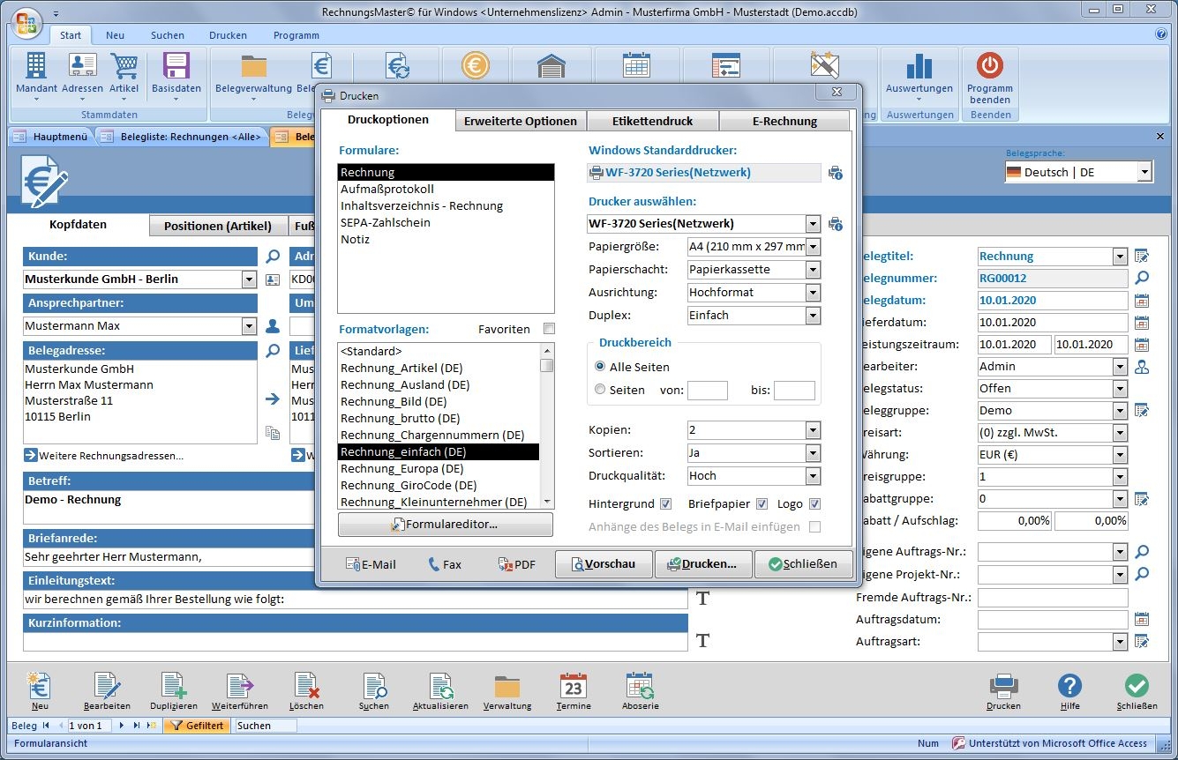Click the Bearbeiten icon in bottom toolbar

pos(107,686)
